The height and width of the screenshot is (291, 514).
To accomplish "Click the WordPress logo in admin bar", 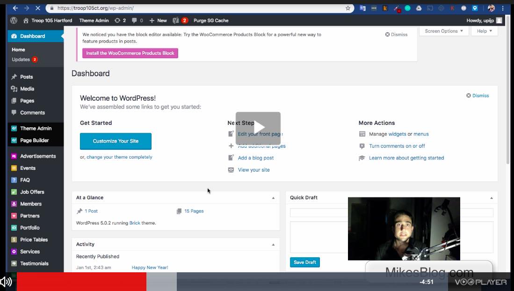I will (x=14, y=20).
